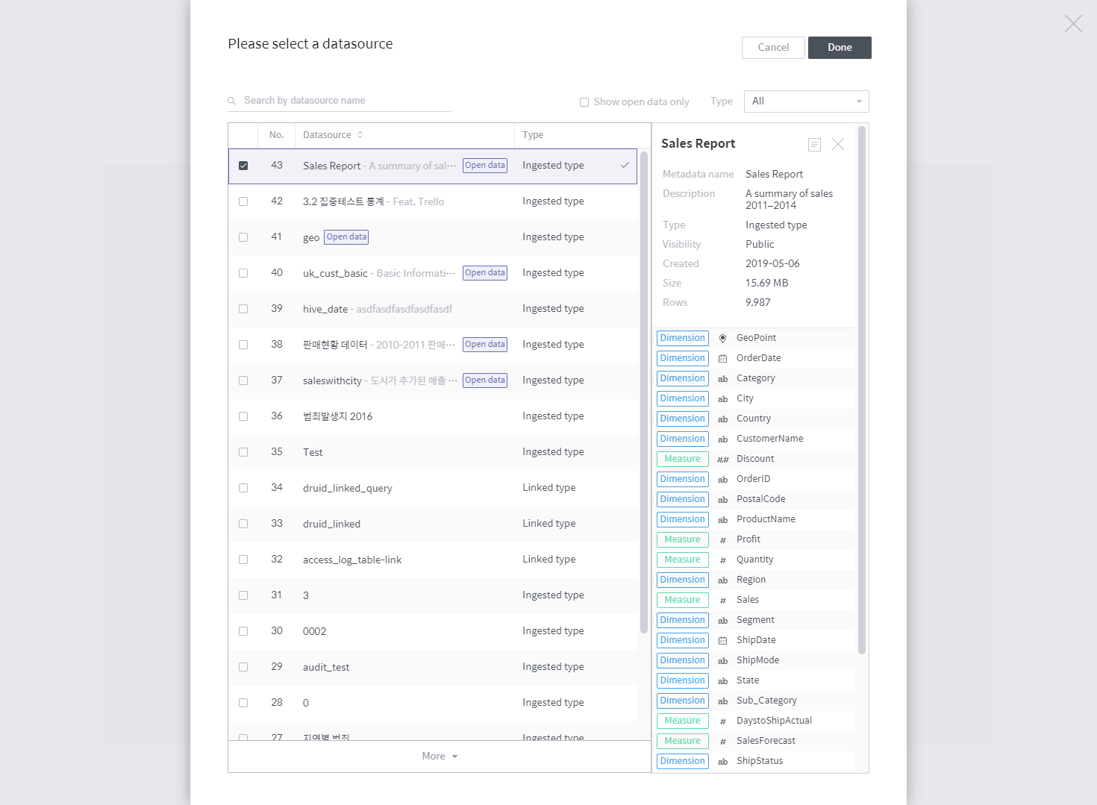Check the Test datasource checkbox
1097x805 pixels.
pyautogui.click(x=243, y=452)
